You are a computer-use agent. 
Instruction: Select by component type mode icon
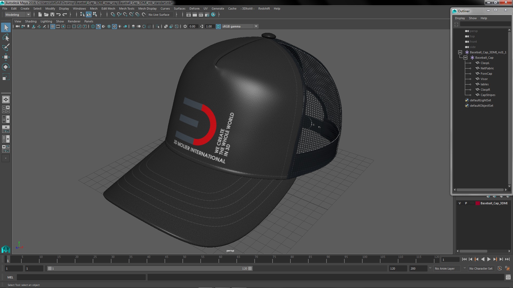coord(95,15)
